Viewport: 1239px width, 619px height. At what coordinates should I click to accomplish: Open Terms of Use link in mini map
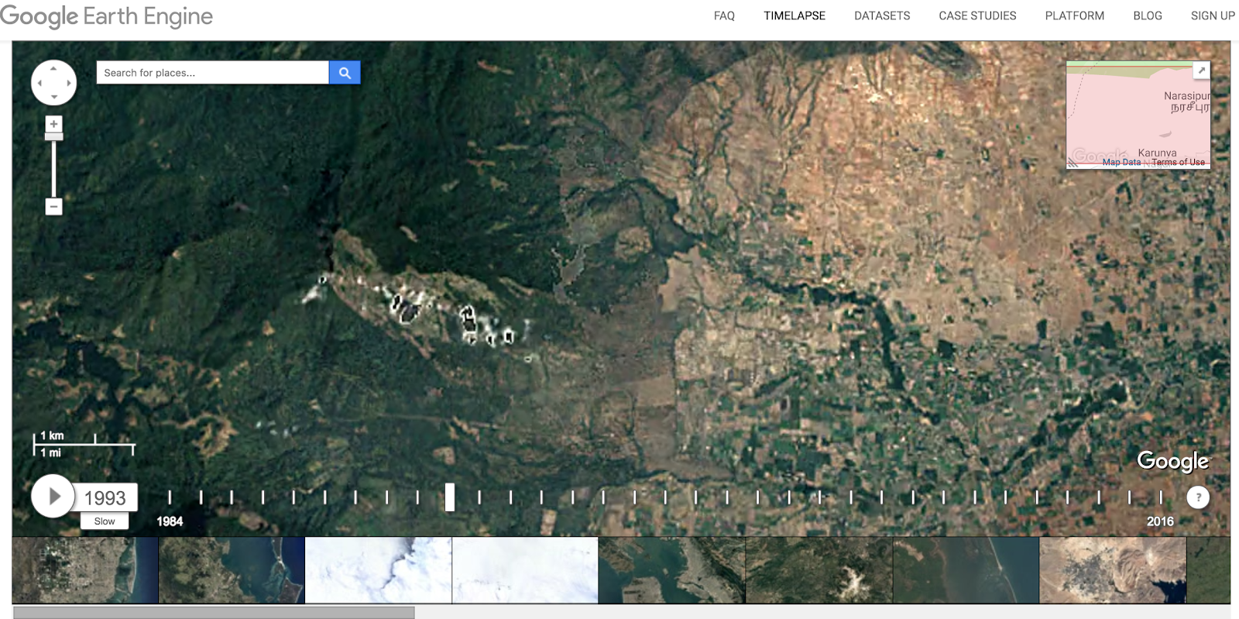[1178, 162]
